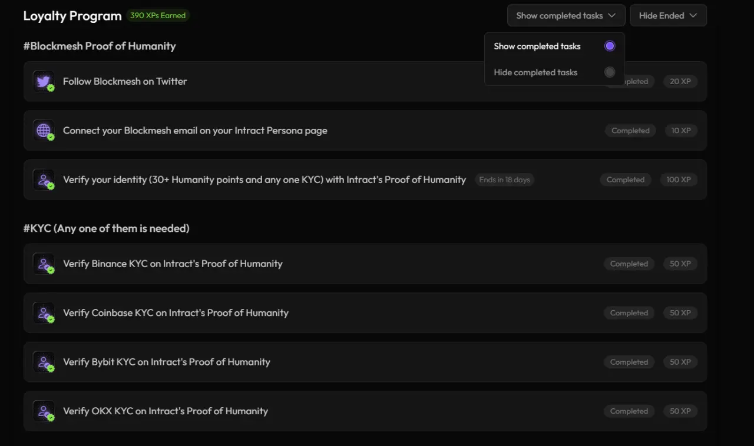Select the Show completed tasks radio button
Screen dimensions: 754x446
tap(610, 46)
